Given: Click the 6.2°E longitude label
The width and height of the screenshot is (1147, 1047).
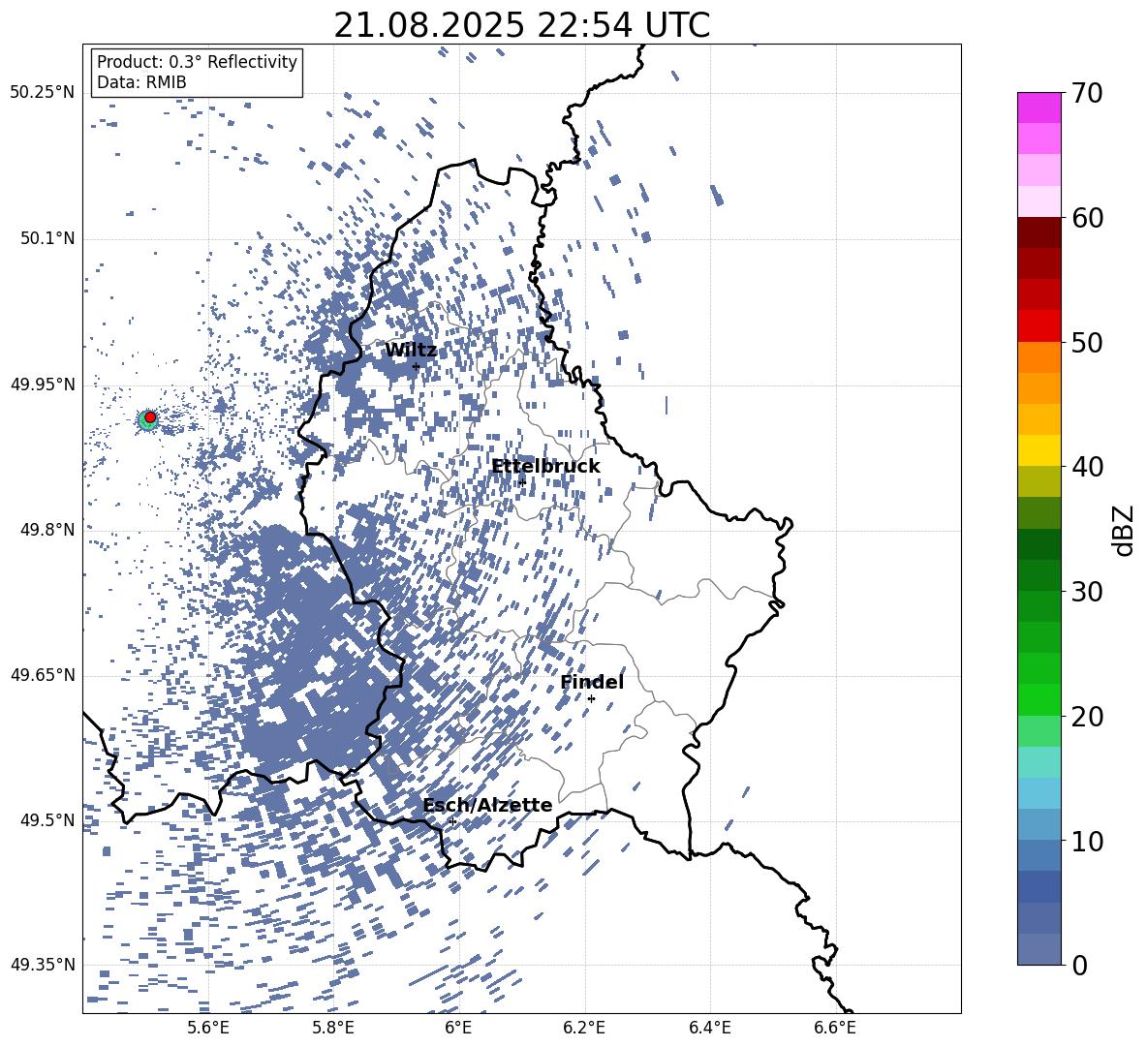Looking at the screenshot, I should pos(584,1028).
